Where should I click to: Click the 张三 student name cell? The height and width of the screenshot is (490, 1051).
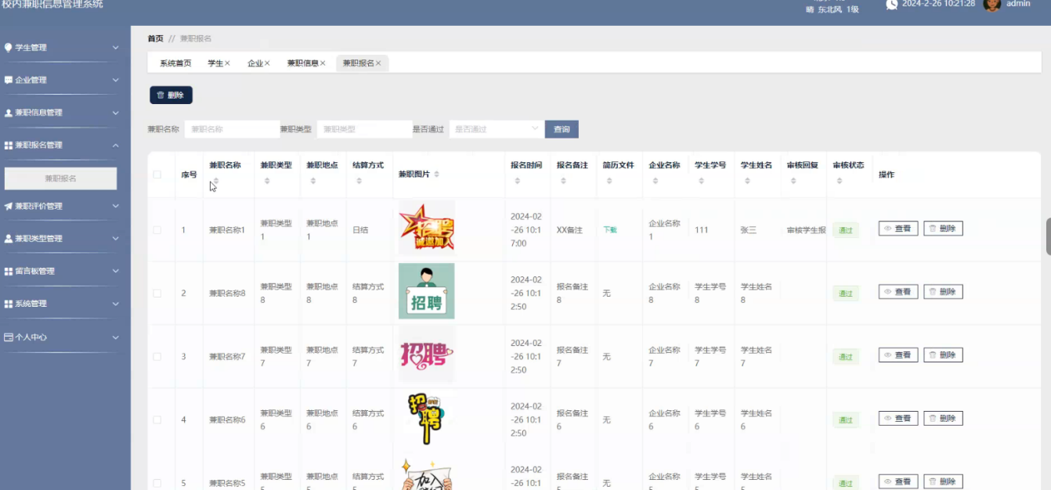[748, 230]
